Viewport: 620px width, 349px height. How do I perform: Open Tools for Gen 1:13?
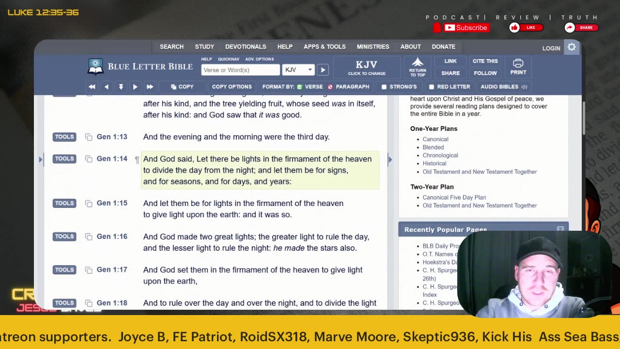click(64, 137)
